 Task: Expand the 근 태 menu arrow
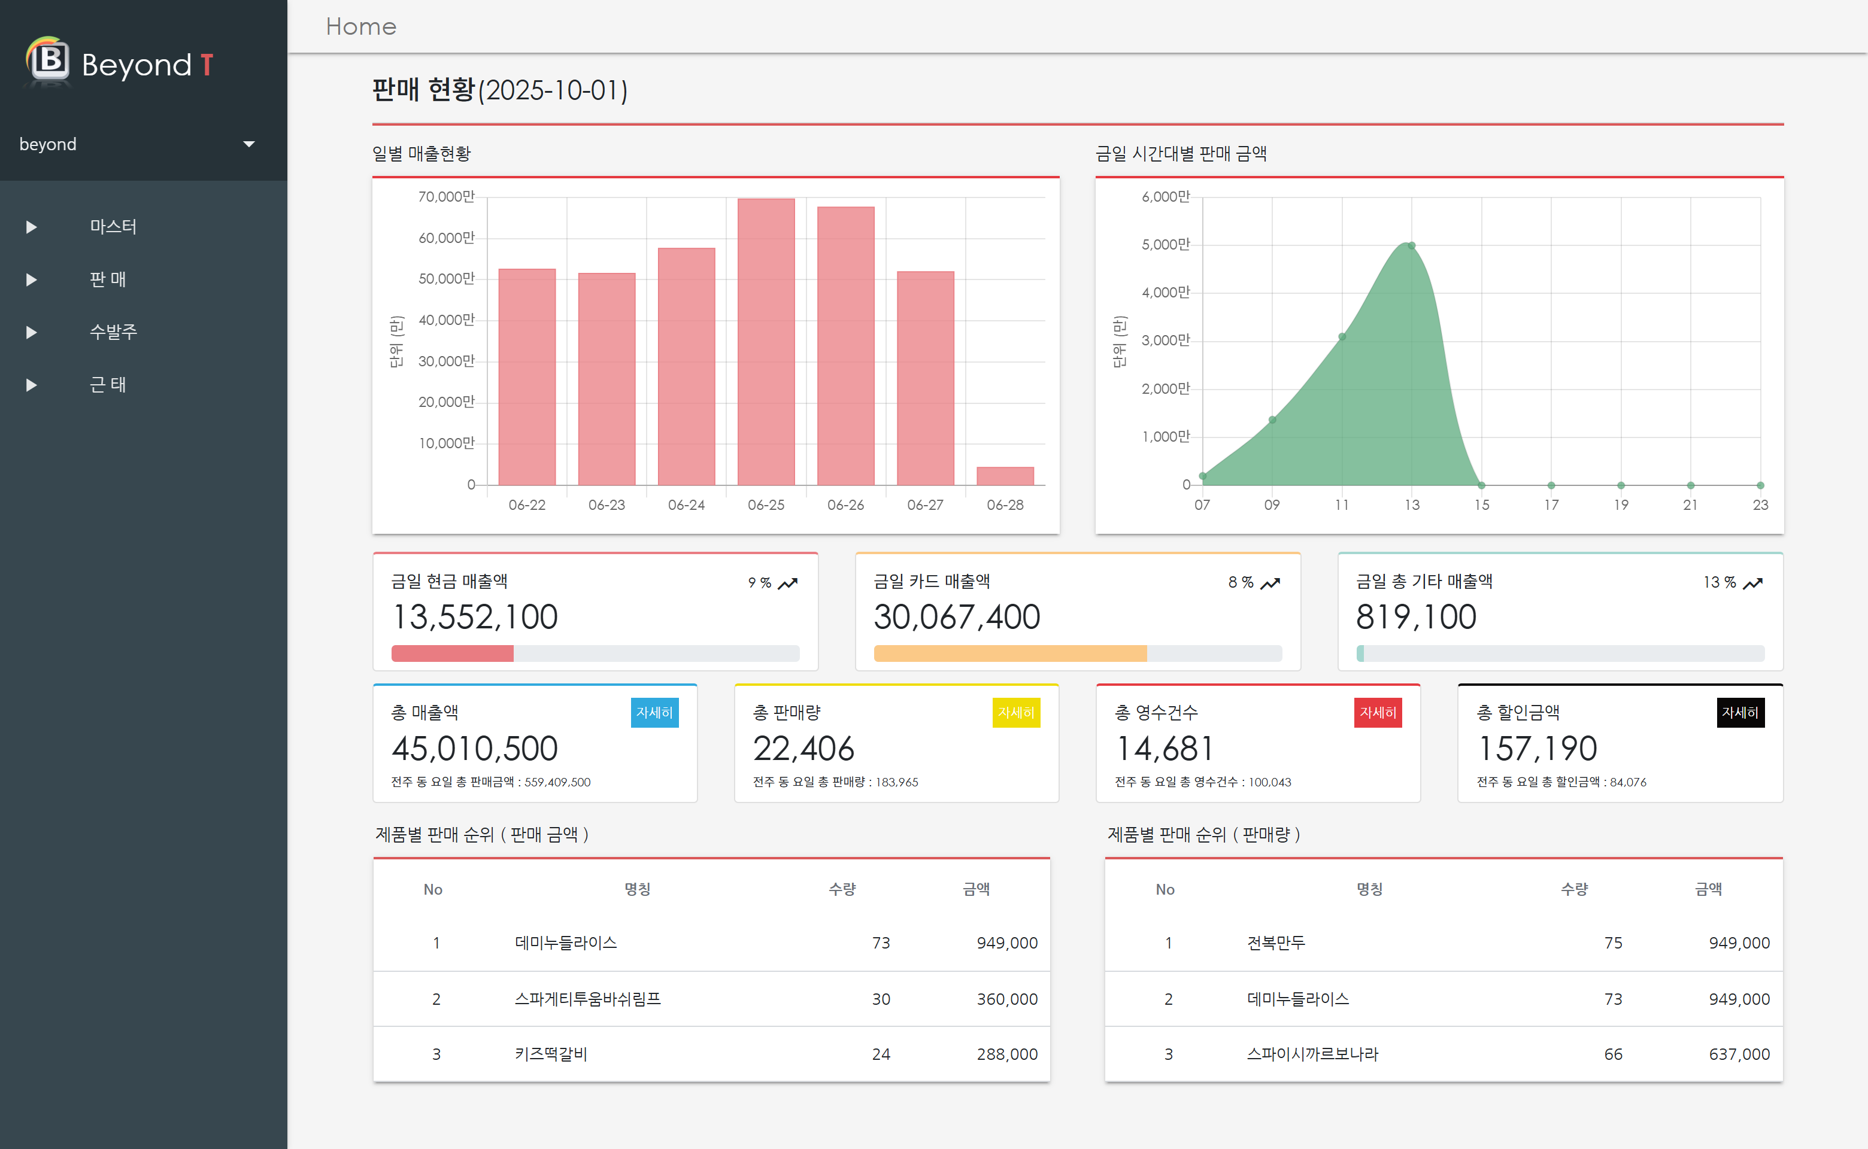point(31,385)
